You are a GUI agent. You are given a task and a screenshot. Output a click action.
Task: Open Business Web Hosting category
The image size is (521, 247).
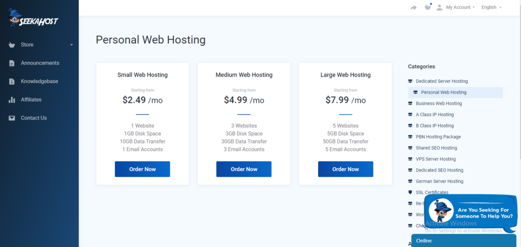click(439, 103)
